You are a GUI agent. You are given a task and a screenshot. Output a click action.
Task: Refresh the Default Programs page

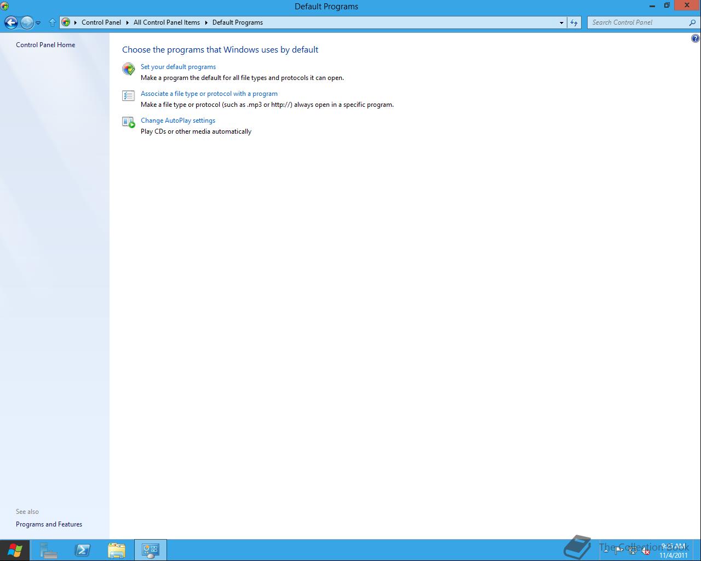point(573,22)
